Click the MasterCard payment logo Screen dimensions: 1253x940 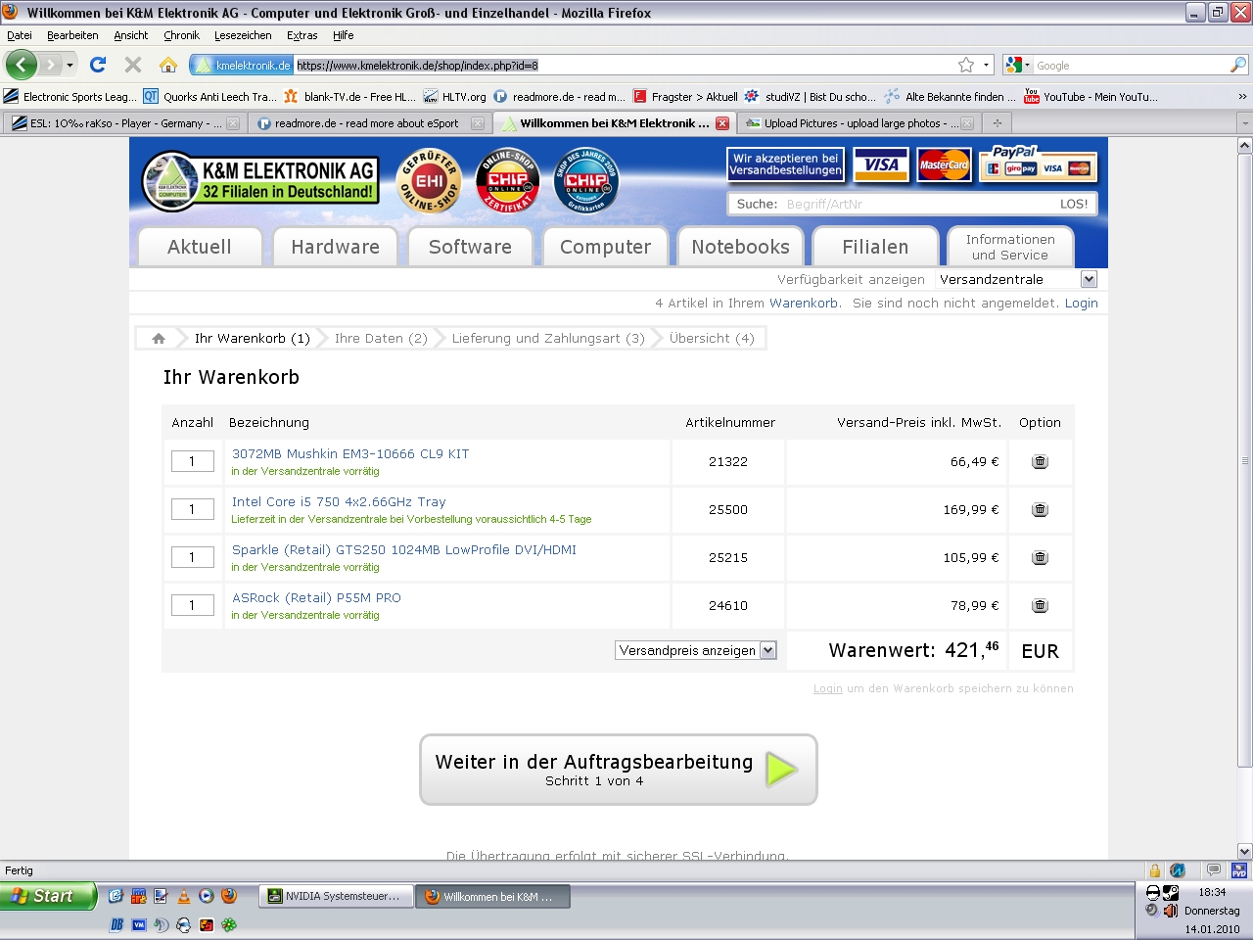(944, 164)
